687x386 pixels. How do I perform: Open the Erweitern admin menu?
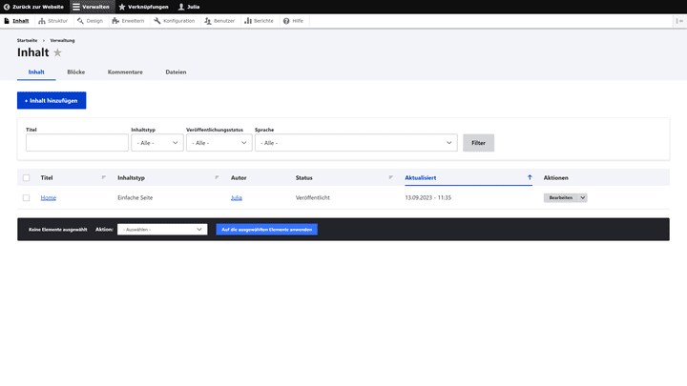point(128,21)
